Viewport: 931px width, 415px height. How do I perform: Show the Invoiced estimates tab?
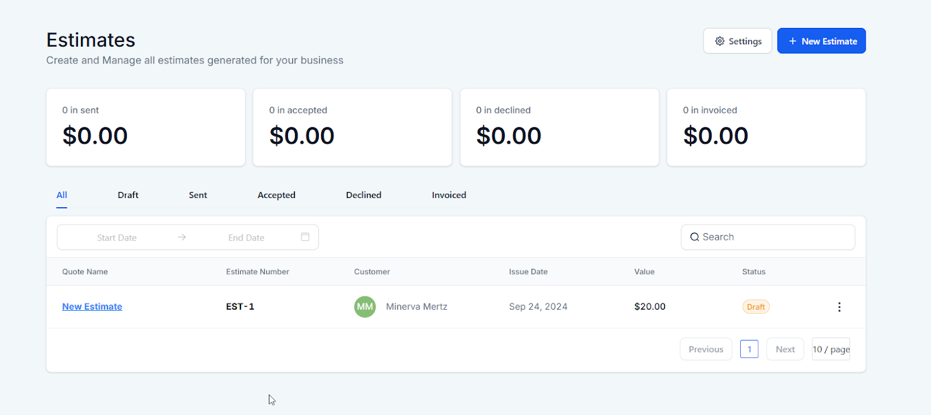(x=449, y=195)
